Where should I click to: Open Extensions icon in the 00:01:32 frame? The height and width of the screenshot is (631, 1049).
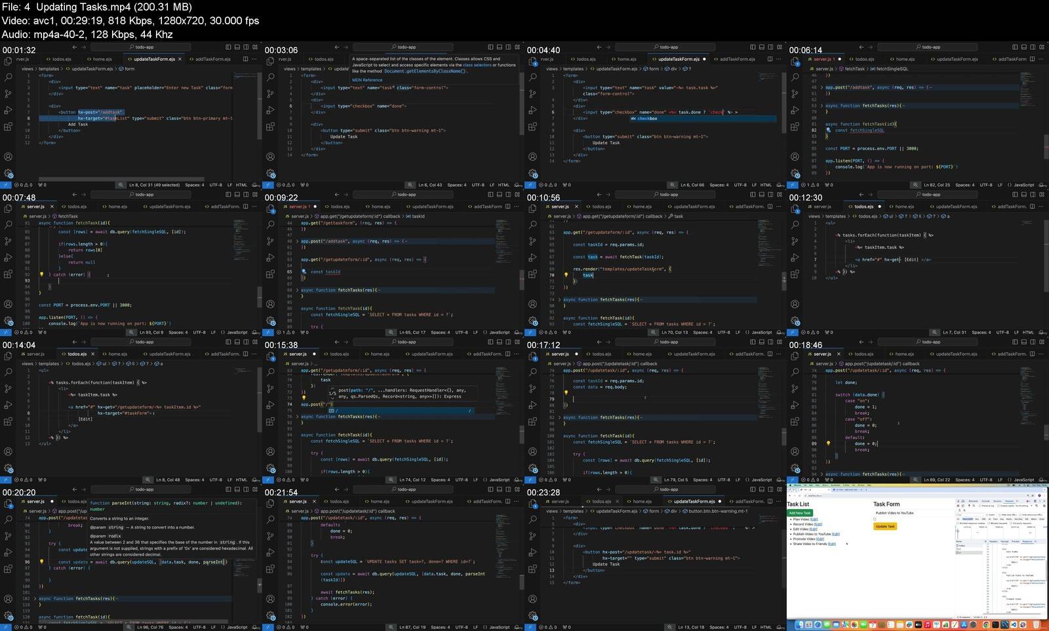click(x=8, y=126)
